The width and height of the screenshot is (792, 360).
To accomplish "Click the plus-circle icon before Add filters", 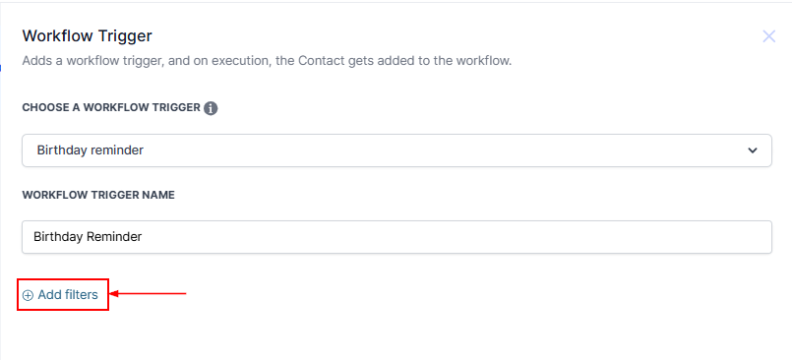I will [28, 295].
